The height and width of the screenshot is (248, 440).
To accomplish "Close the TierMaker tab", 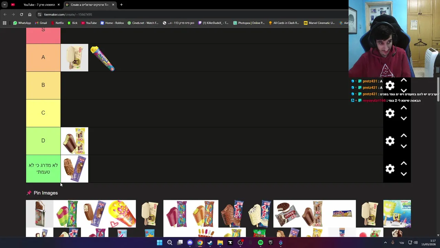I will 113,5.
